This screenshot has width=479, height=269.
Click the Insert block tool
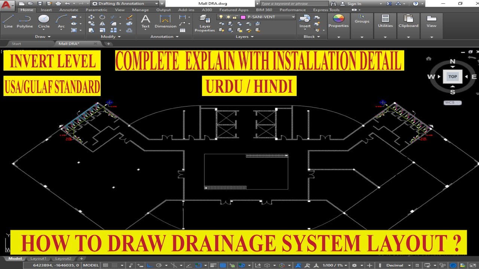(x=305, y=21)
